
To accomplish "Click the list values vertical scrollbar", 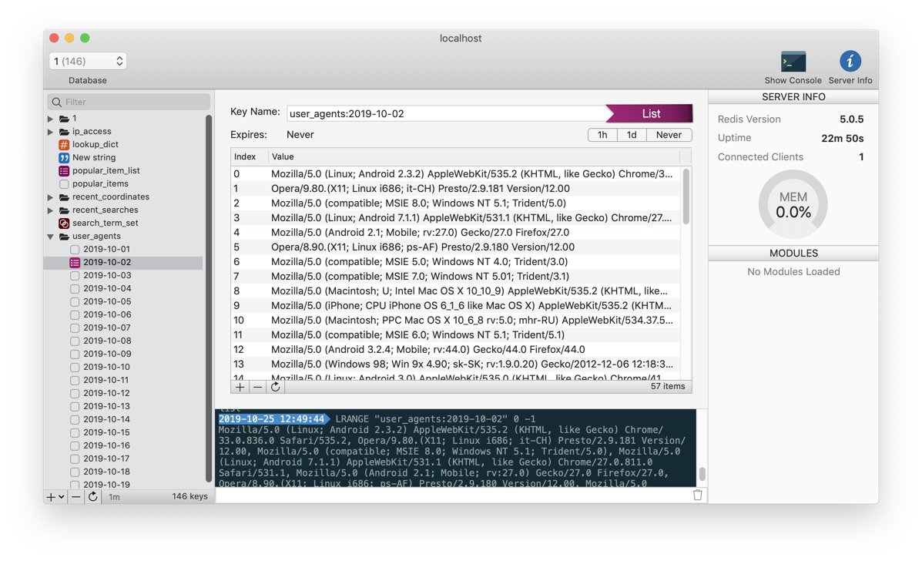I will pos(686,197).
